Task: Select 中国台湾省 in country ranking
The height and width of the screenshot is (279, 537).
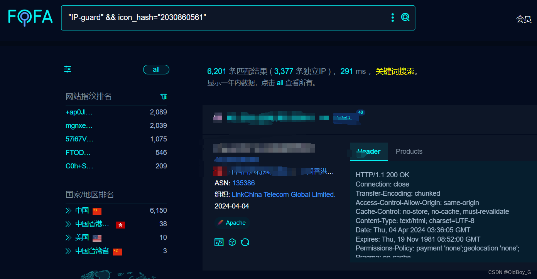Action: point(92,251)
